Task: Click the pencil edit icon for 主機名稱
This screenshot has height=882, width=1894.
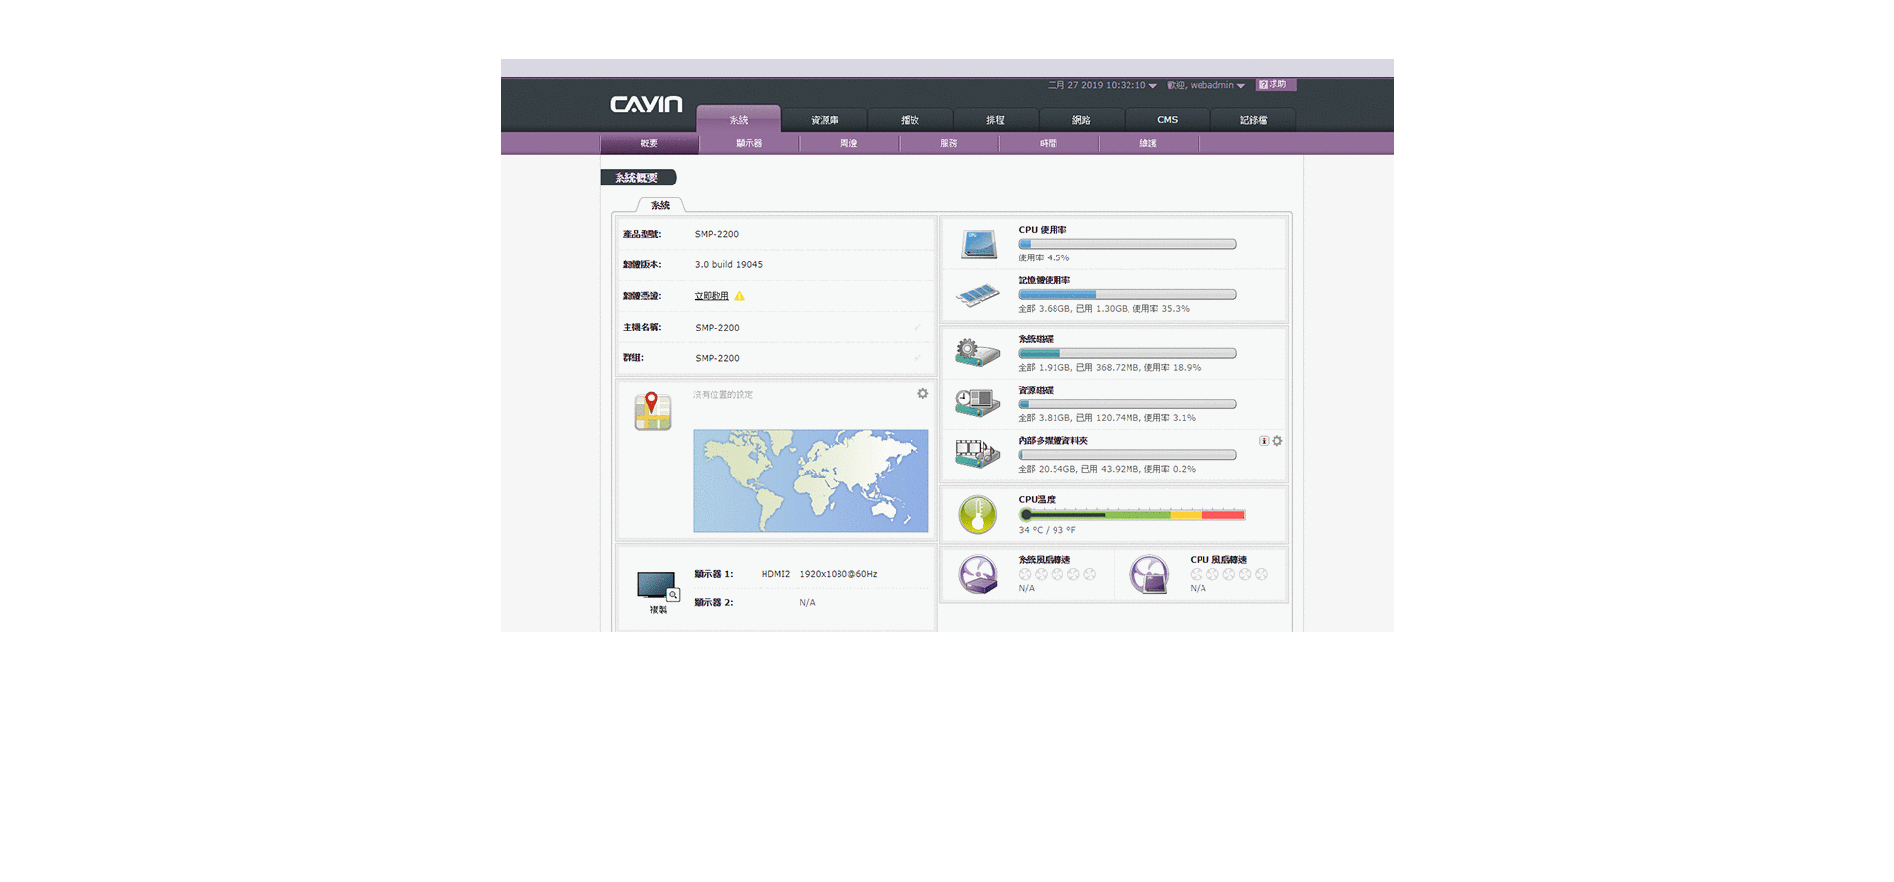Action: click(x=917, y=327)
